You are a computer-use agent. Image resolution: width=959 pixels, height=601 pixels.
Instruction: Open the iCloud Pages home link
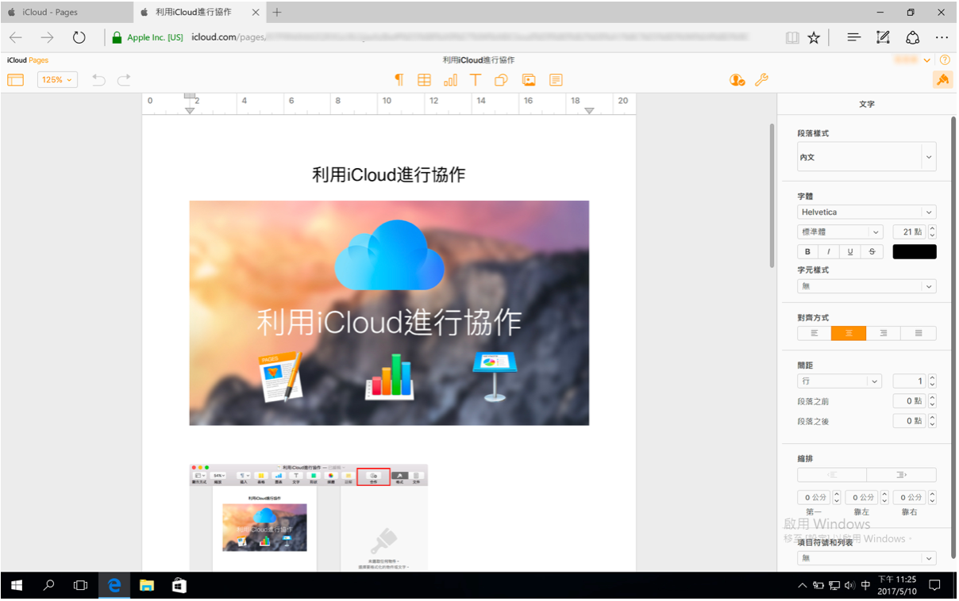pos(28,60)
